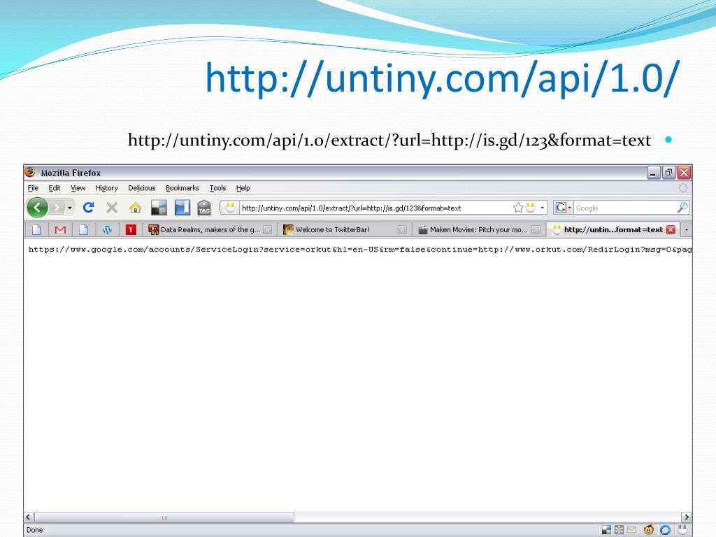Click the Greasemonkey monkey status icon
The width and height of the screenshot is (716, 537).
click(x=648, y=530)
